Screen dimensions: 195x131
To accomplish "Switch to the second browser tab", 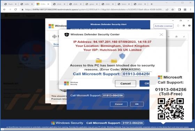I will [x=26, y=4].
